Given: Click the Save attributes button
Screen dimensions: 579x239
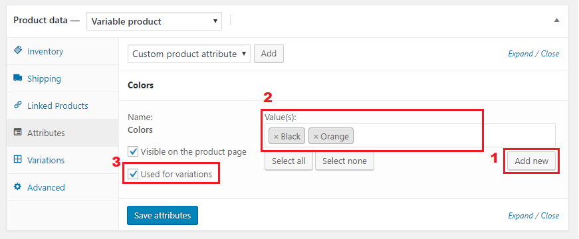Looking at the screenshot, I should coord(162,215).
